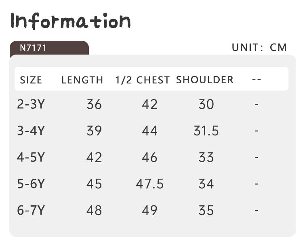Click the dash in the 4-5Y row
This screenshot has height=247, width=303.
click(257, 157)
